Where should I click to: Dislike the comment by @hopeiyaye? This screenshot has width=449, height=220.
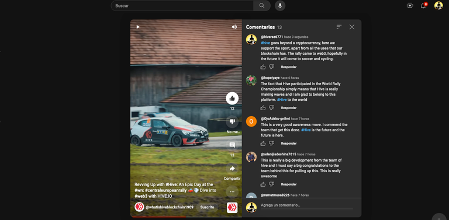272,108
